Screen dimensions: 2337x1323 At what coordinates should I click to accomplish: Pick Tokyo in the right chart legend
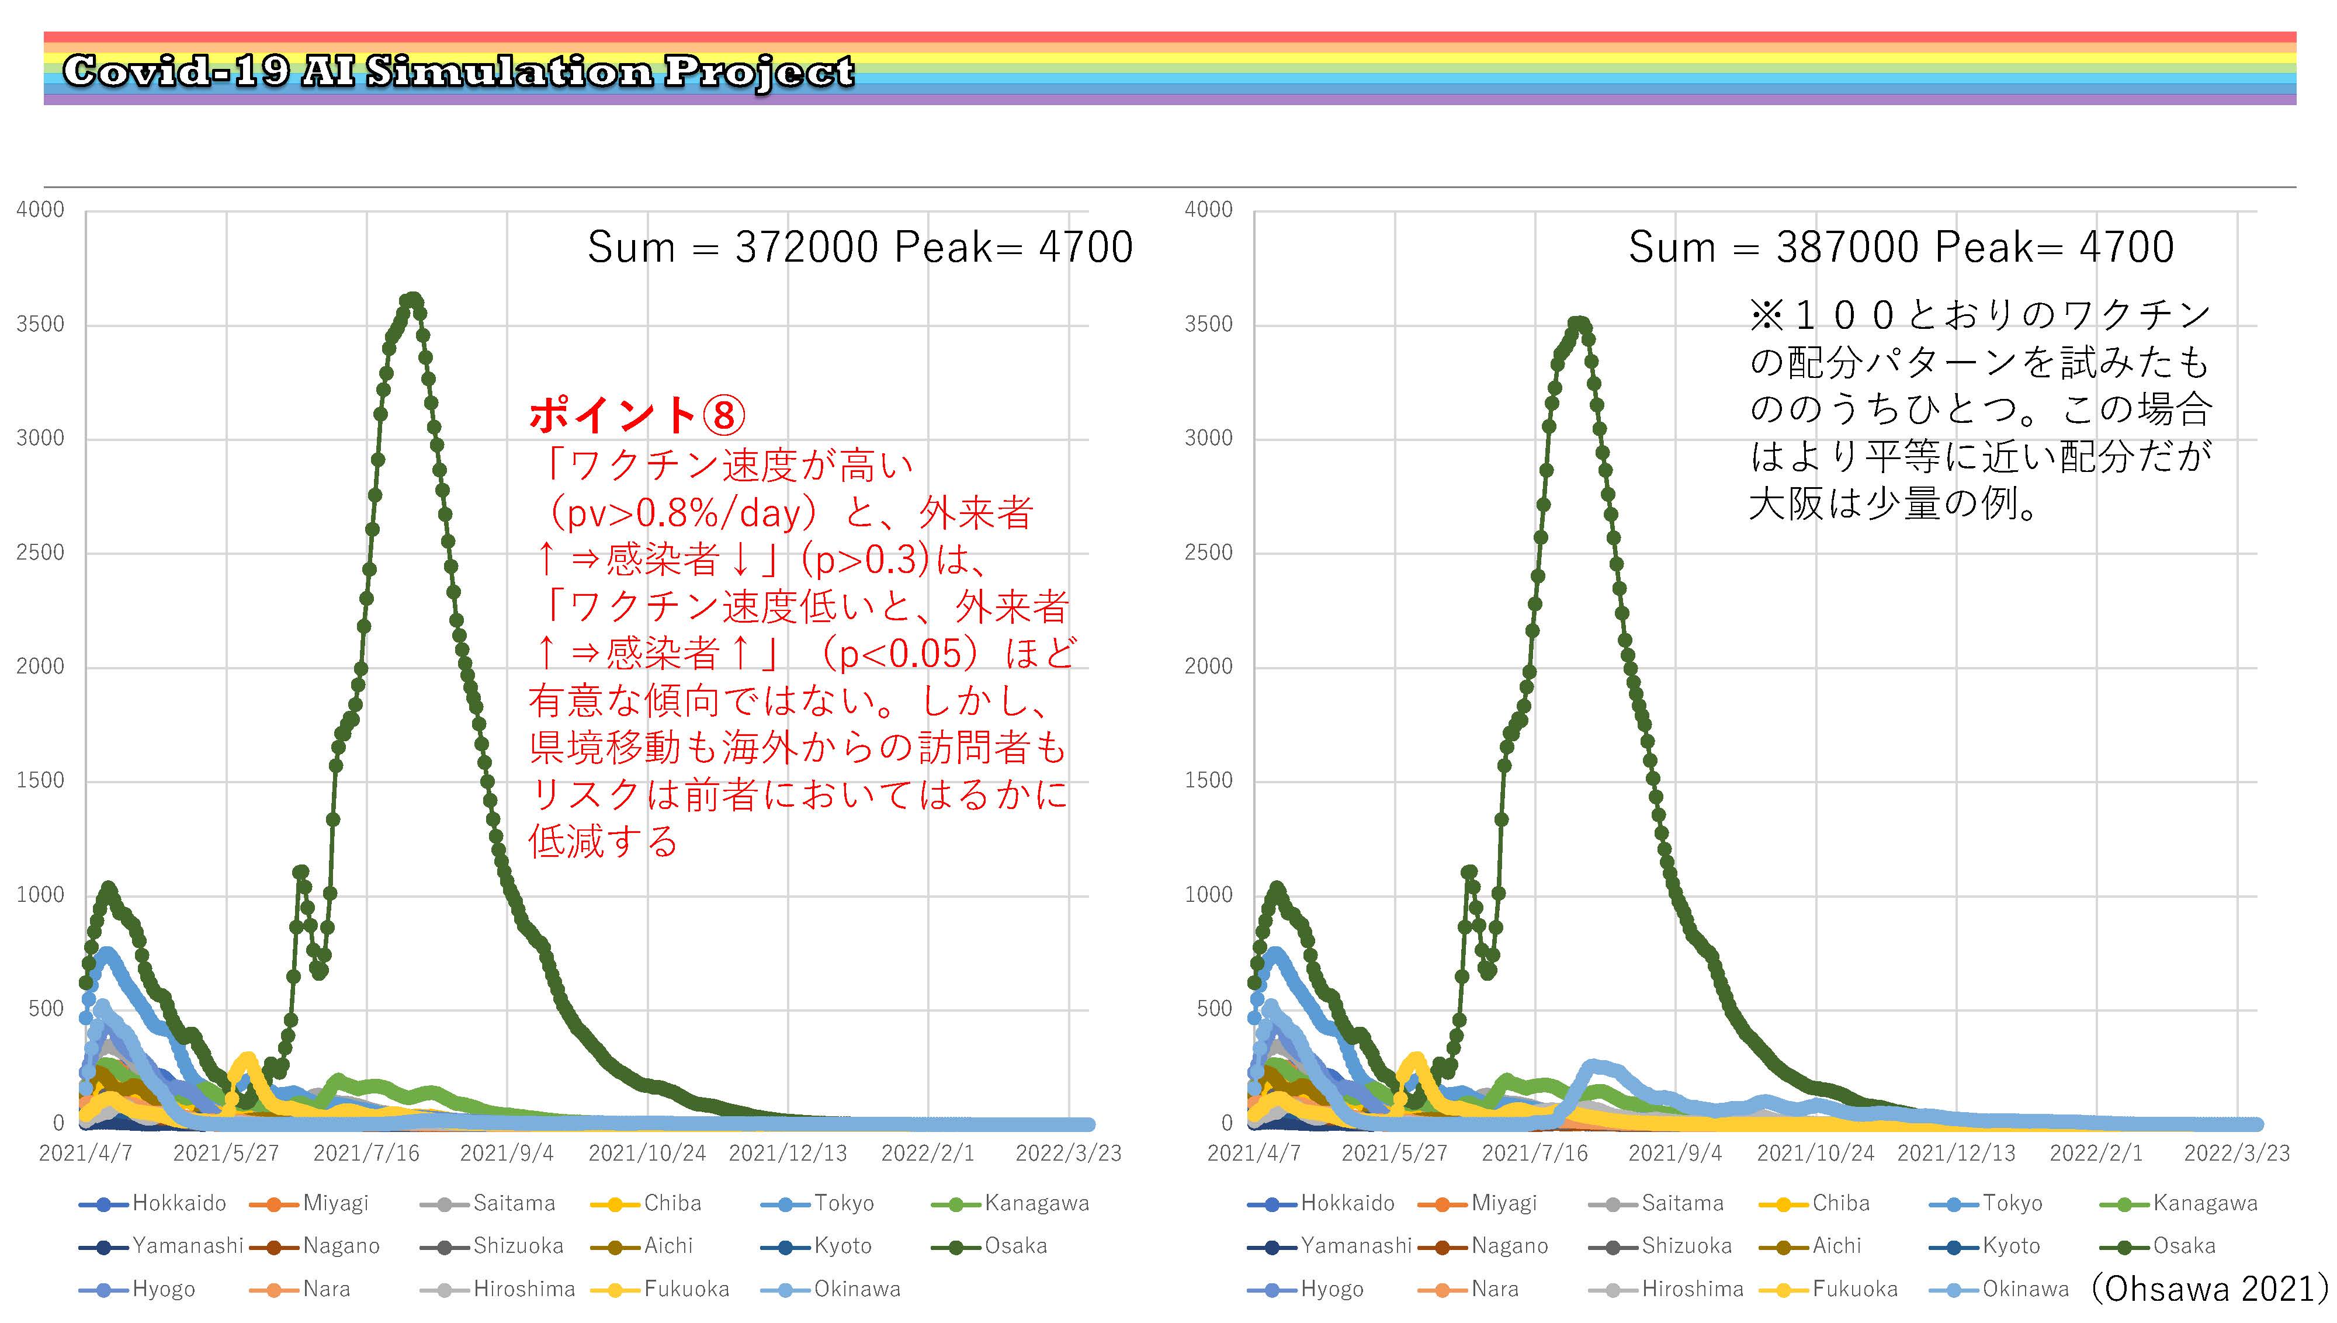[x=1985, y=1203]
